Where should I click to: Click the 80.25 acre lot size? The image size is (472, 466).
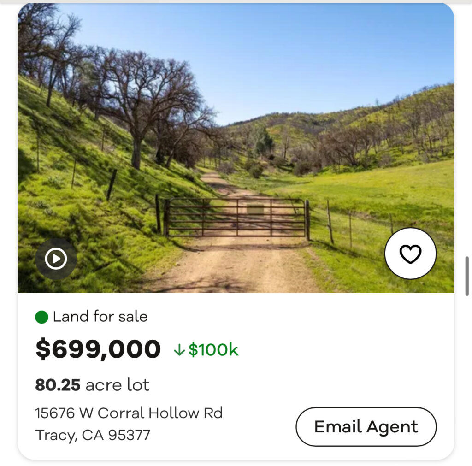92,385
